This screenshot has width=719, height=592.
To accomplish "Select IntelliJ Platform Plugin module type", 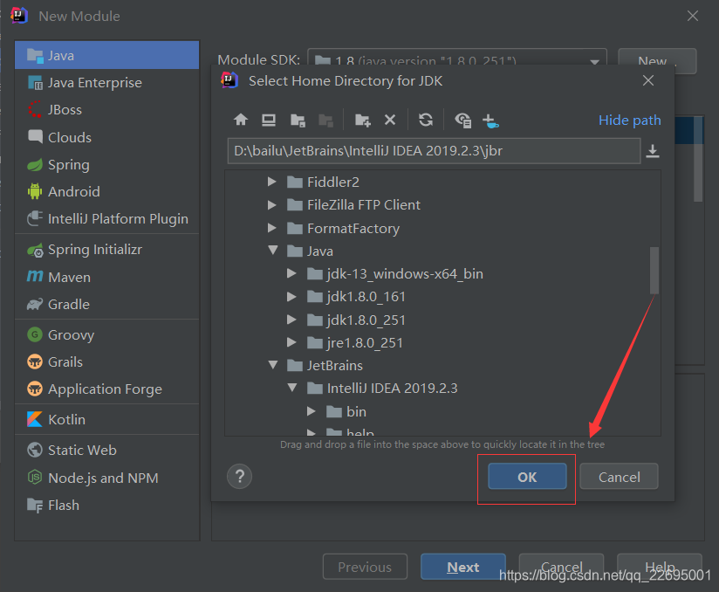I will coord(106,218).
